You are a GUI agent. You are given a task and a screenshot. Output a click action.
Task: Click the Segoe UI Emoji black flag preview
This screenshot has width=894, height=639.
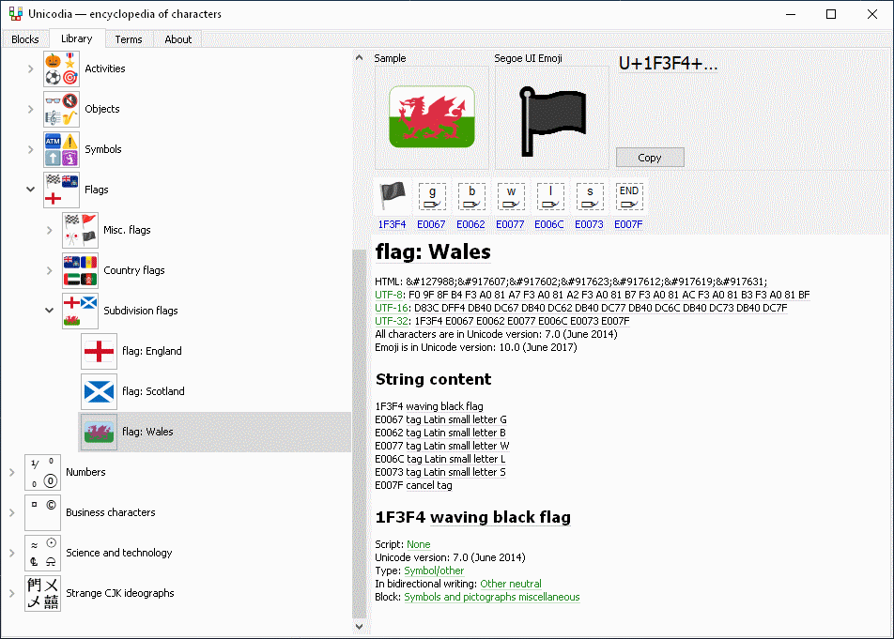pyautogui.click(x=552, y=121)
